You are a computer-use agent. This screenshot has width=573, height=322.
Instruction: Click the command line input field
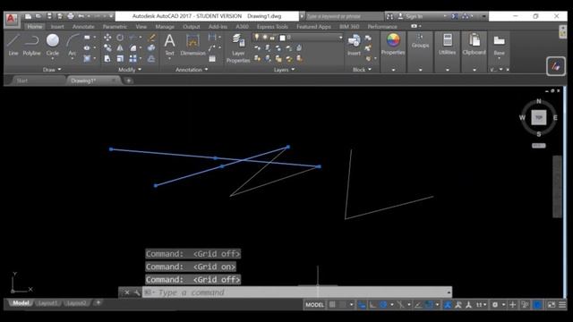296,292
